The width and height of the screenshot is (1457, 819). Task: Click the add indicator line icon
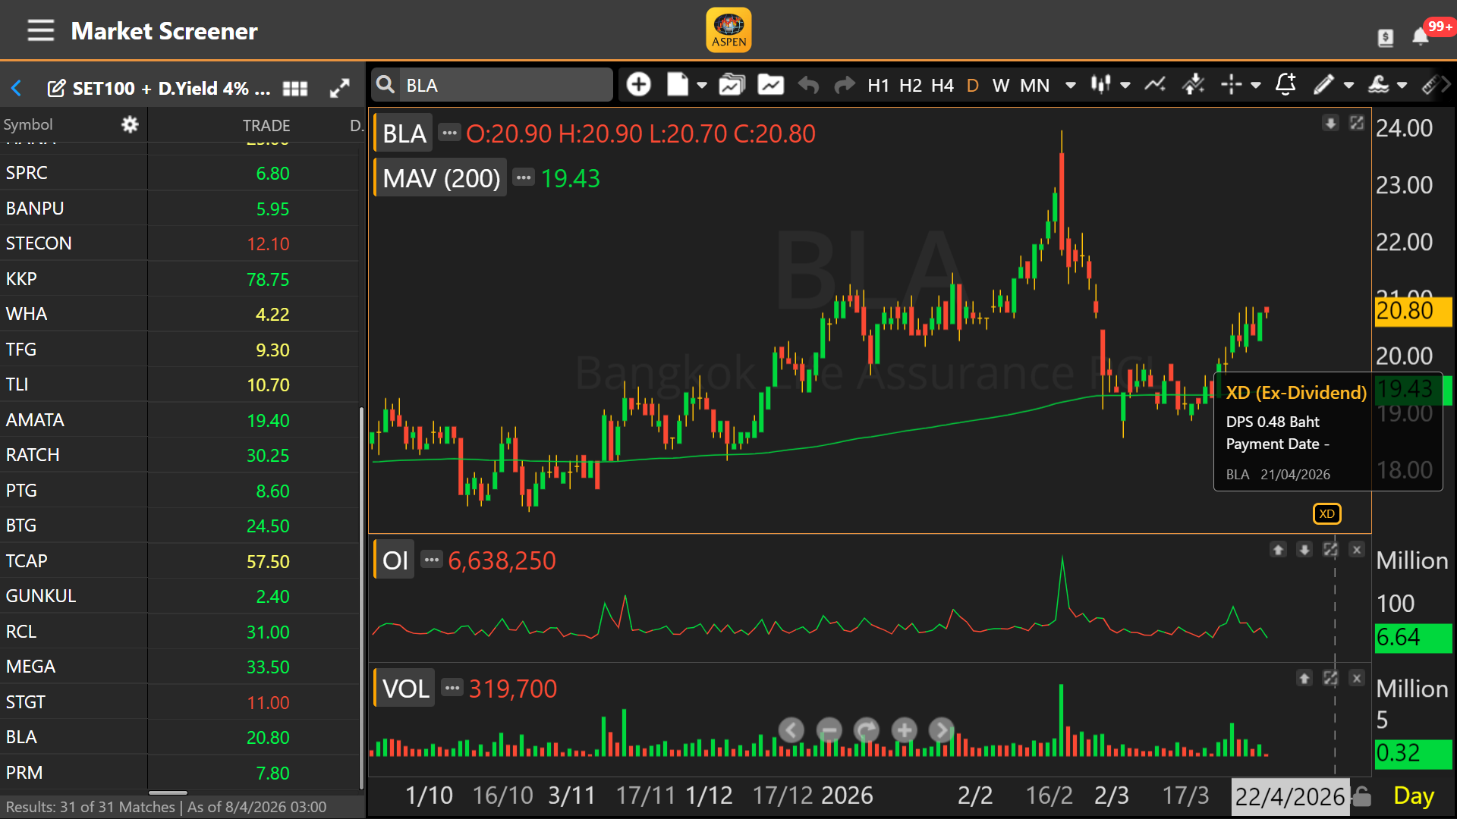pos(1155,85)
